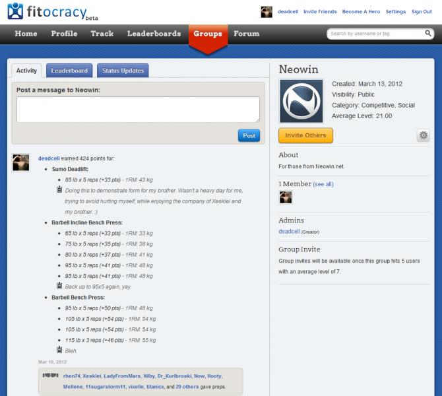Image resolution: width=442 pixels, height=396 pixels.
Task: Click the Invite Friends link
Action: (x=320, y=12)
